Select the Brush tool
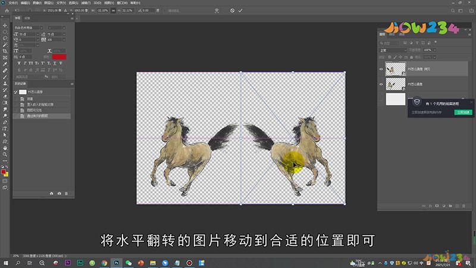The width and height of the screenshot is (476, 268). click(5, 77)
